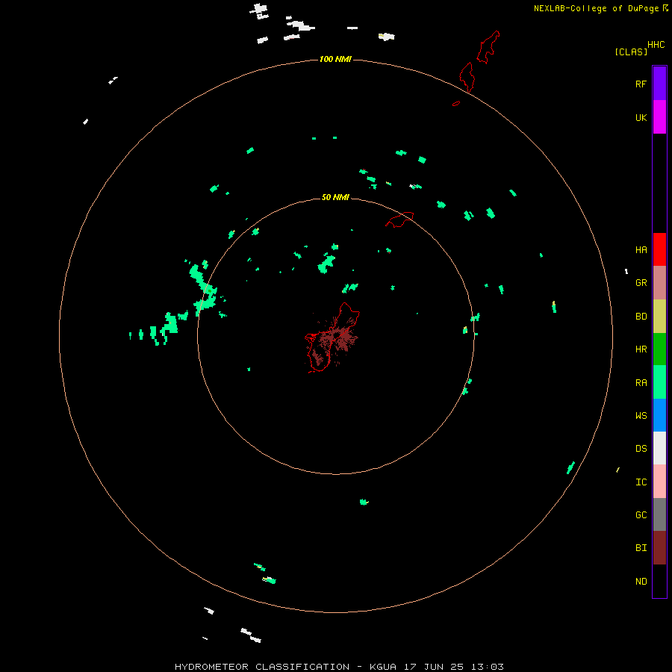Click the GC legend label
Screen dimensions: 672x672
[x=641, y=514]
